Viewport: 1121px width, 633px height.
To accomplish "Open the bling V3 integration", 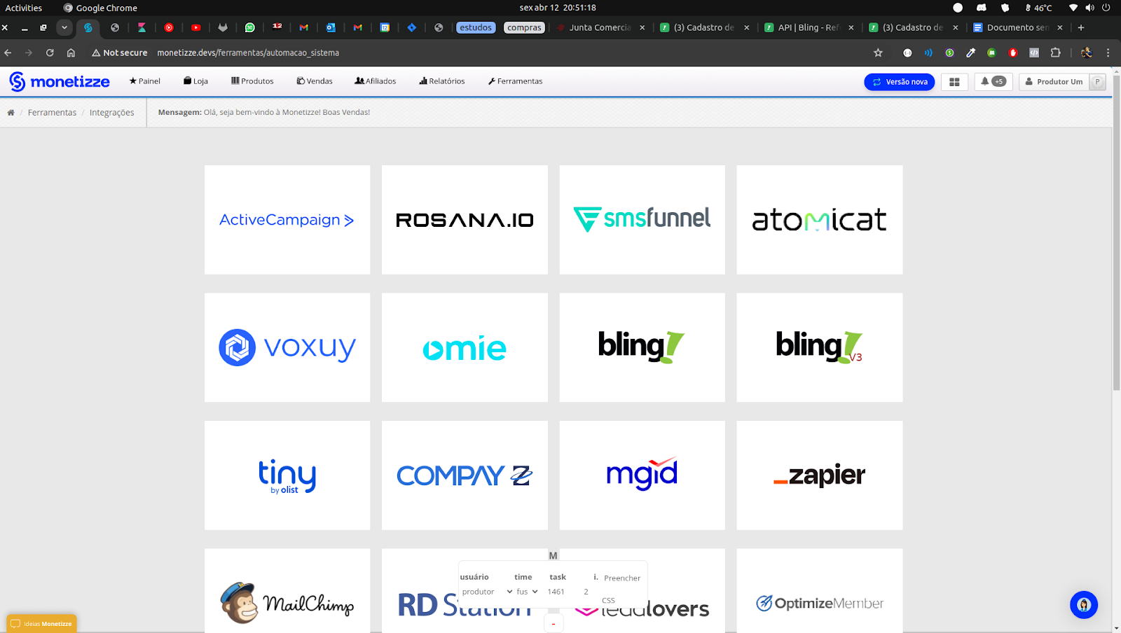I will point(820,347).
